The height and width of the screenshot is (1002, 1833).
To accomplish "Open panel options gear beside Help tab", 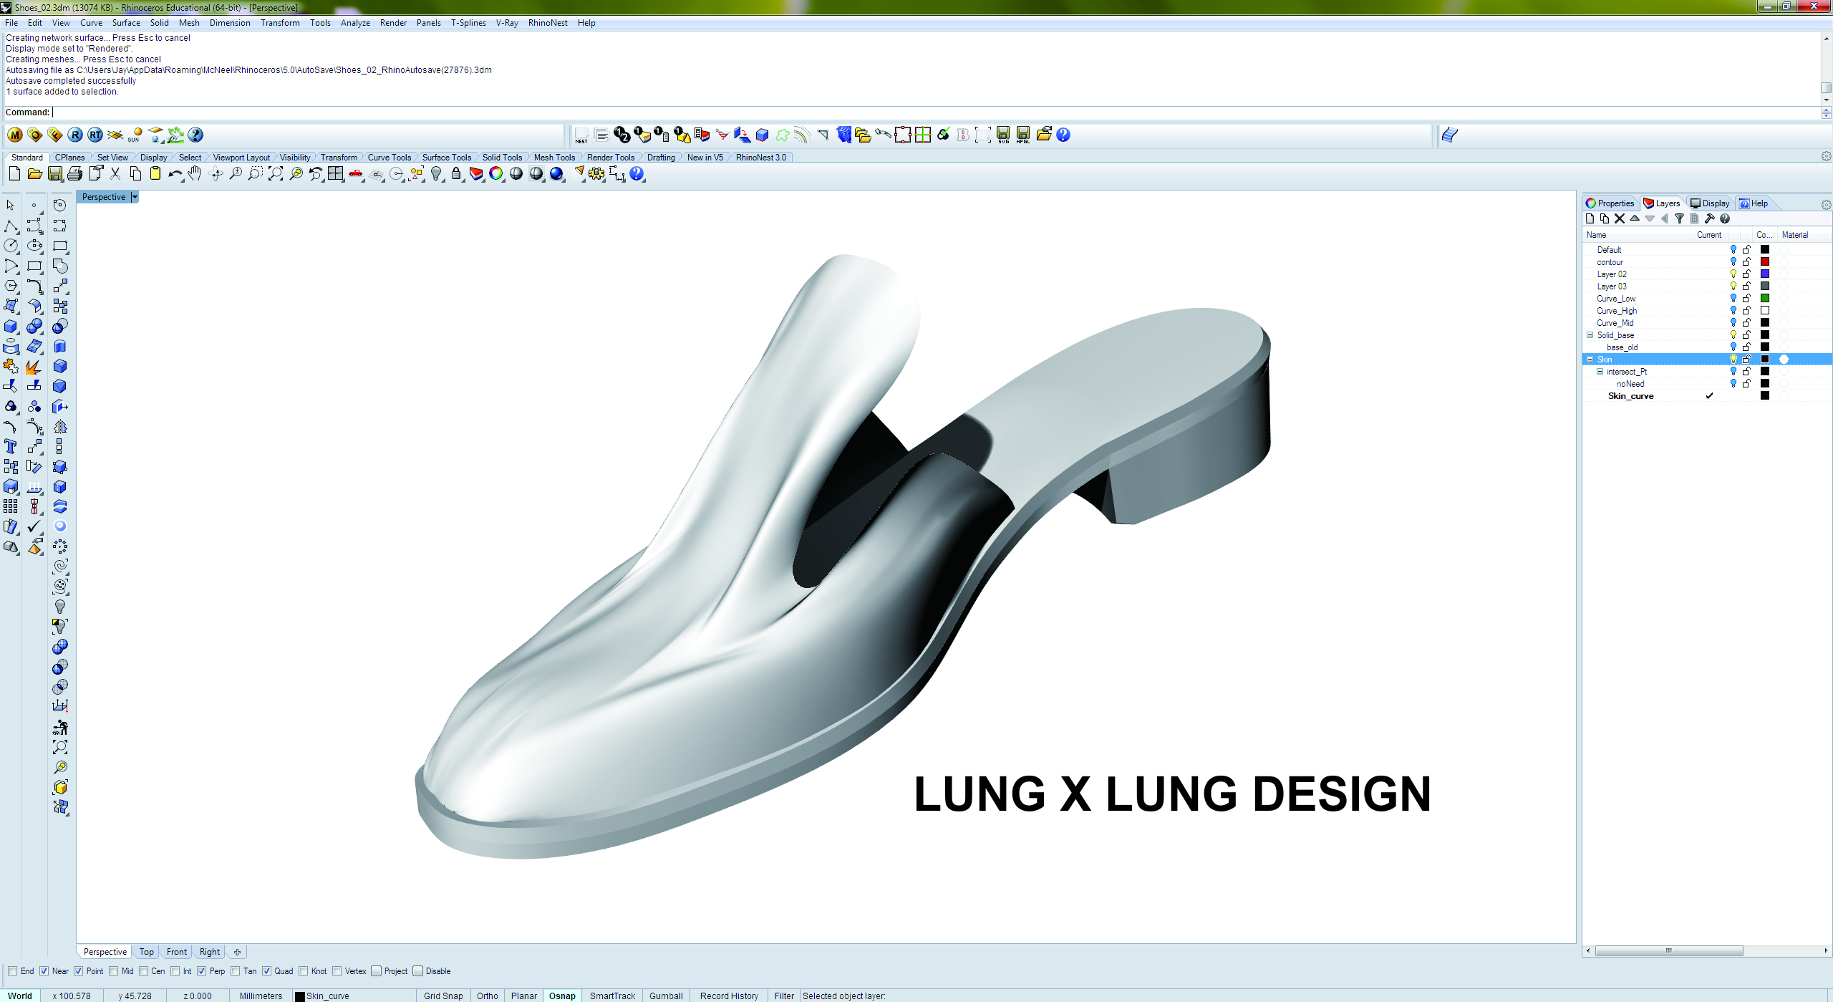I will coord(1826,204).
